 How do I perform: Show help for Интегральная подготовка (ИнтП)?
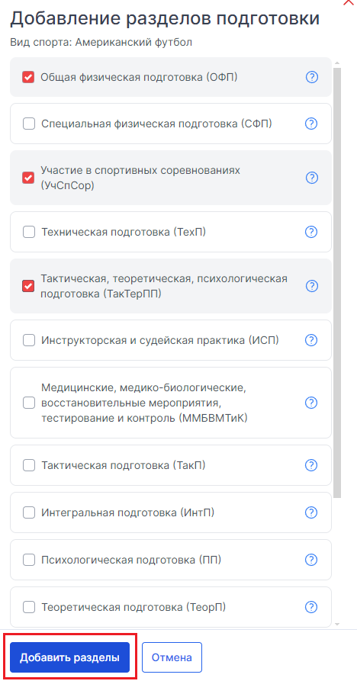(311, 512)
